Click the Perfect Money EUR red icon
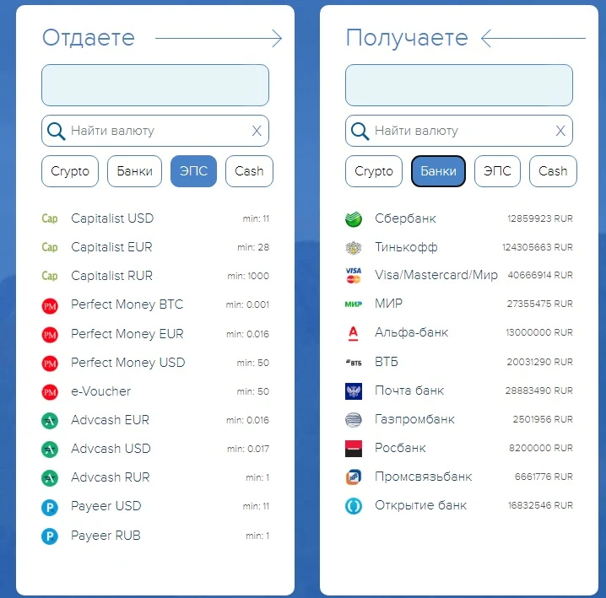This screenshot has height=598, width=606. pyautogui.click(x=50, y=335)
